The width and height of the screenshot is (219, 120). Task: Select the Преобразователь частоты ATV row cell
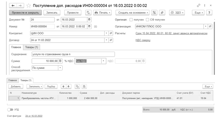(39, 98)
